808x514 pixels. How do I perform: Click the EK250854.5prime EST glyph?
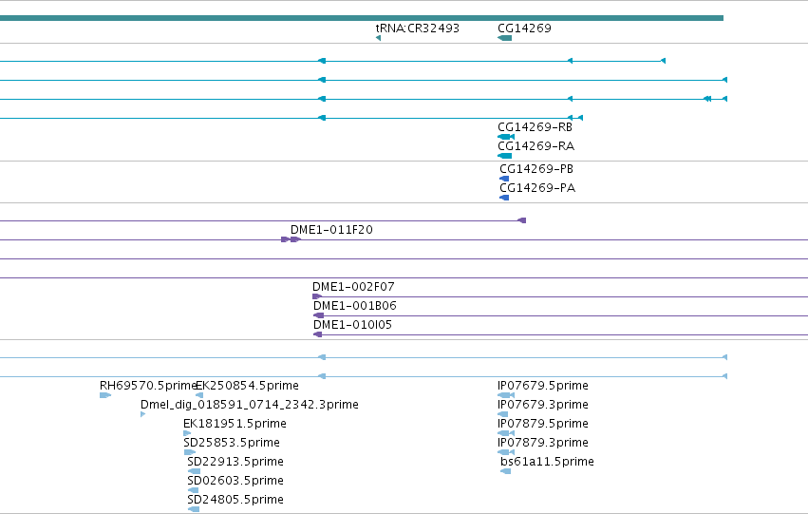(199, 395)
